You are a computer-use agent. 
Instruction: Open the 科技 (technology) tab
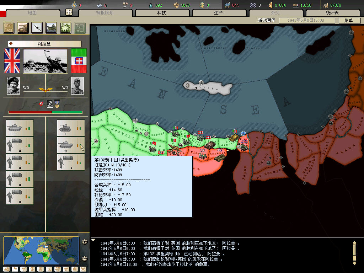click(x=162, y=13)
